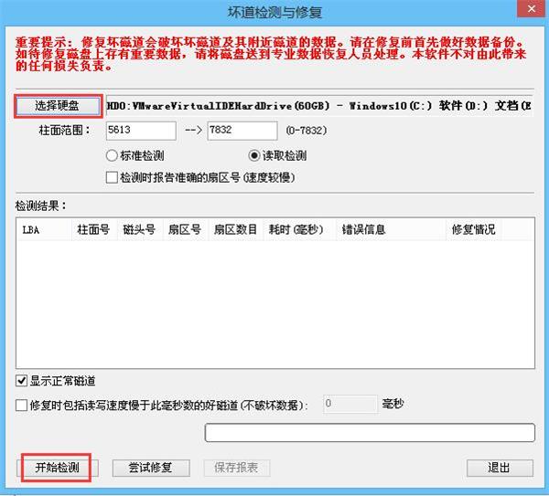Exit dialog with 退出 button
The image size is (549, 496).
pos(500,468)
